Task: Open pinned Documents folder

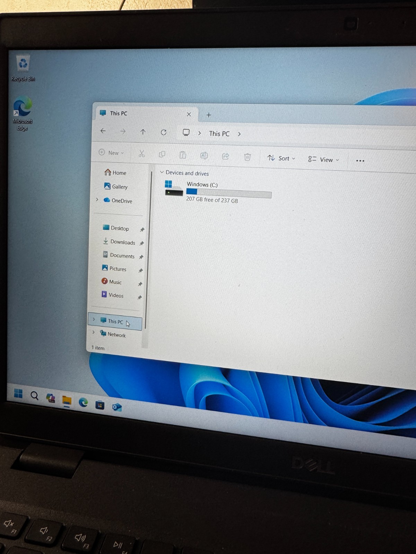Action: 118,256
